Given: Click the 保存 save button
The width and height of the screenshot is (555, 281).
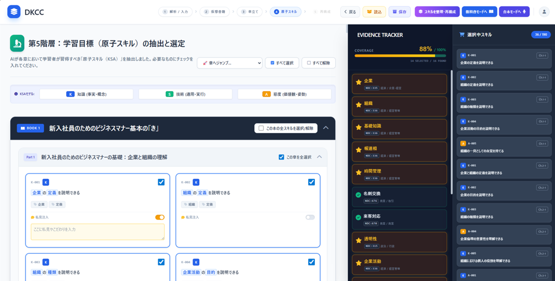Looking at the screenshot, I should pyautogui.click(x=399, y=12).
